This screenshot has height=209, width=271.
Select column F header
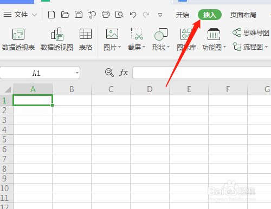point(228,89)
